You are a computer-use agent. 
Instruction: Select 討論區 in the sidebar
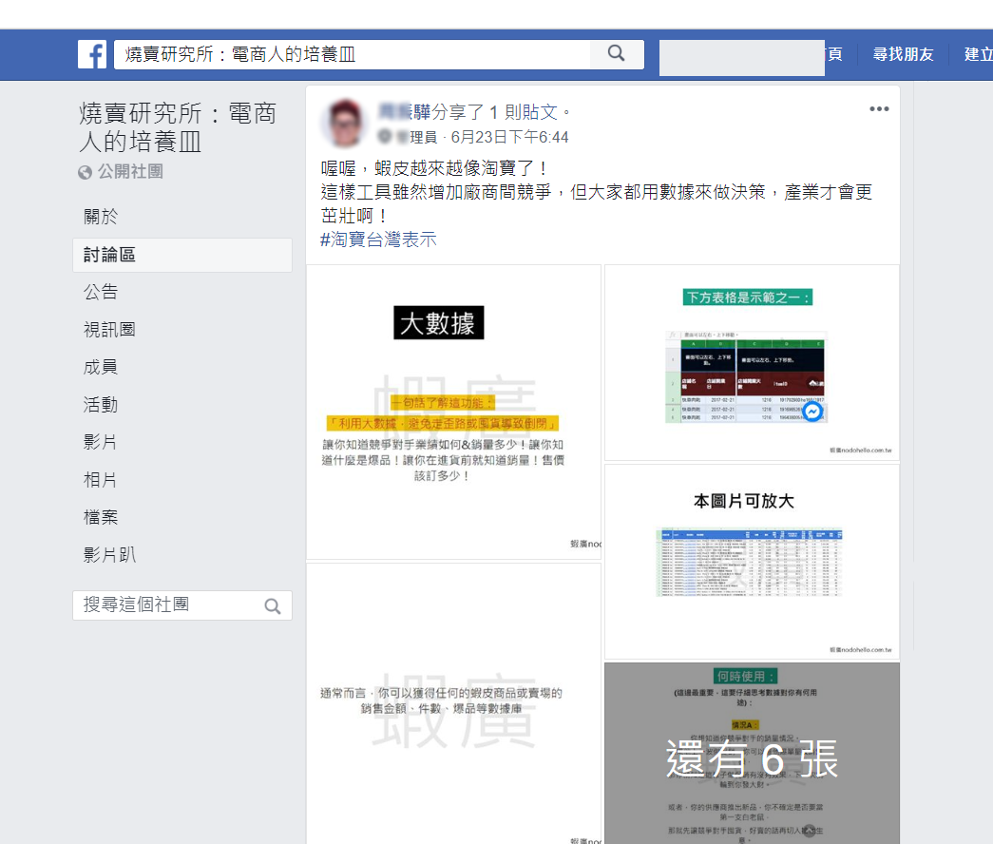point(109,255)
